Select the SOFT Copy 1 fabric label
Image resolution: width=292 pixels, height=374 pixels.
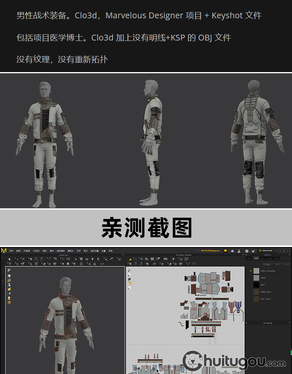(266, 299)
